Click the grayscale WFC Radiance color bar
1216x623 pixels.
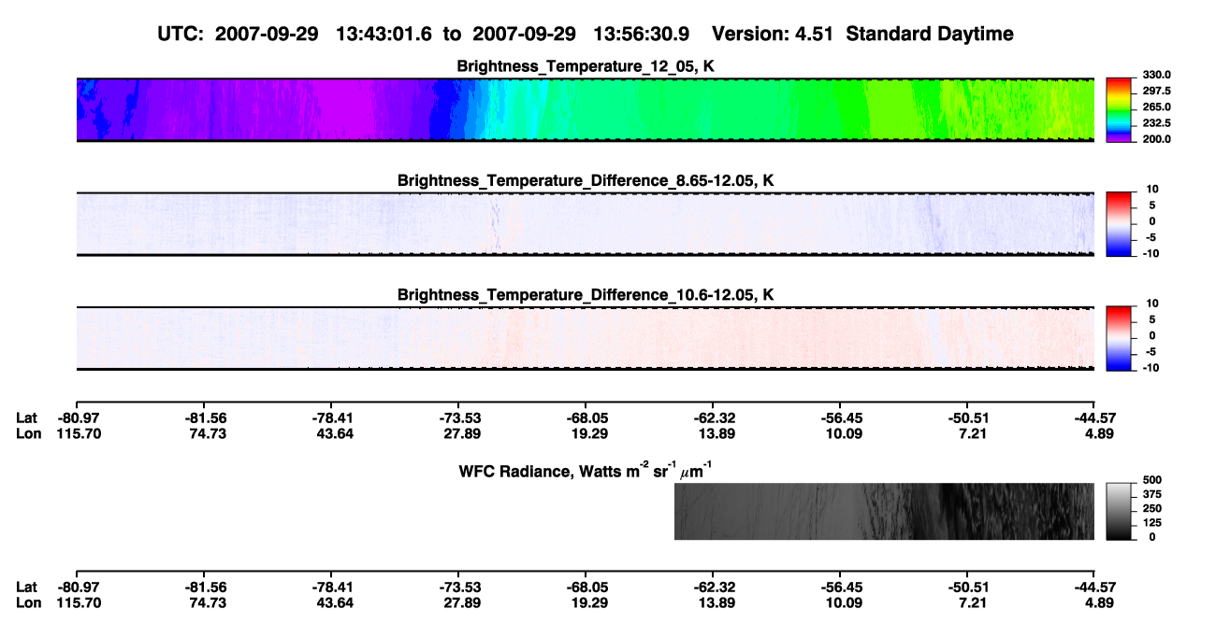(1119, 511)
